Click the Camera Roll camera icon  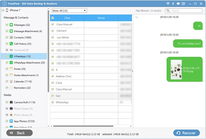point(11,102)
